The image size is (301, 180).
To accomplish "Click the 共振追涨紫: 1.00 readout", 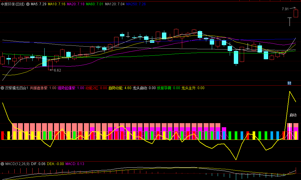I will (x=43, y=88).
